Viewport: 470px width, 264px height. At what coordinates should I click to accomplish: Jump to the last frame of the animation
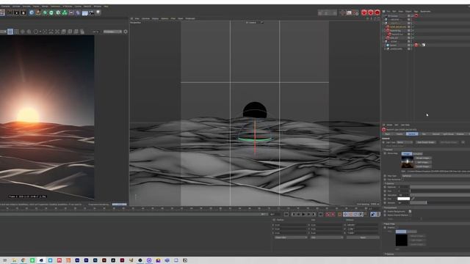click(320, 214)
